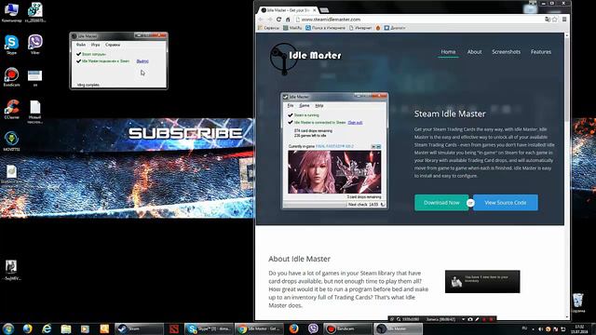This screenshot has width=596, height=335.
Task: Select the cs_ file icon on desktop
Action: [x=35, y=12]
